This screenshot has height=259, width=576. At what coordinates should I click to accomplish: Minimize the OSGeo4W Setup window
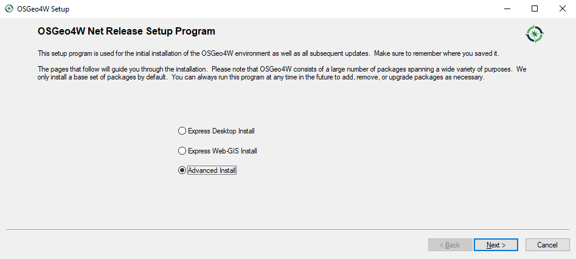(507, 8)
